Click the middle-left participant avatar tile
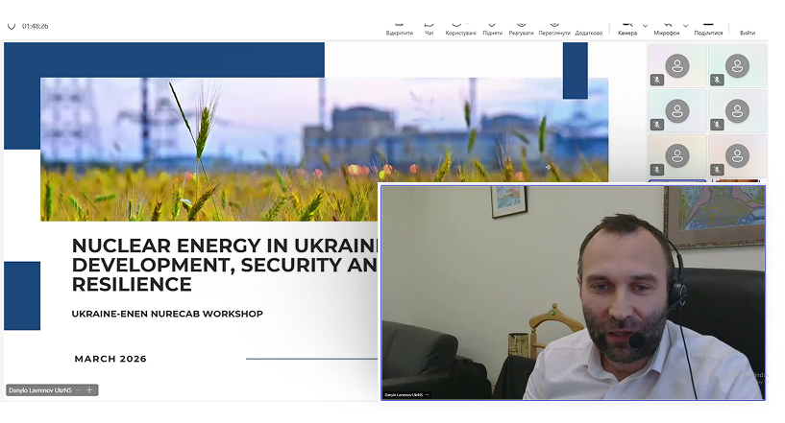The width and height of the screenshot is (785, 423). [x=677, y=110]
